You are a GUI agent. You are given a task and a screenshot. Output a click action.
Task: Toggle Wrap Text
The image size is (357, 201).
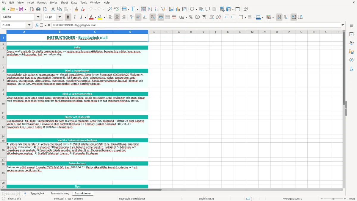(x=153, y=17)
